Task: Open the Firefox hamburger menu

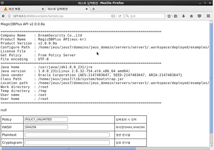Action: [208, 16]
